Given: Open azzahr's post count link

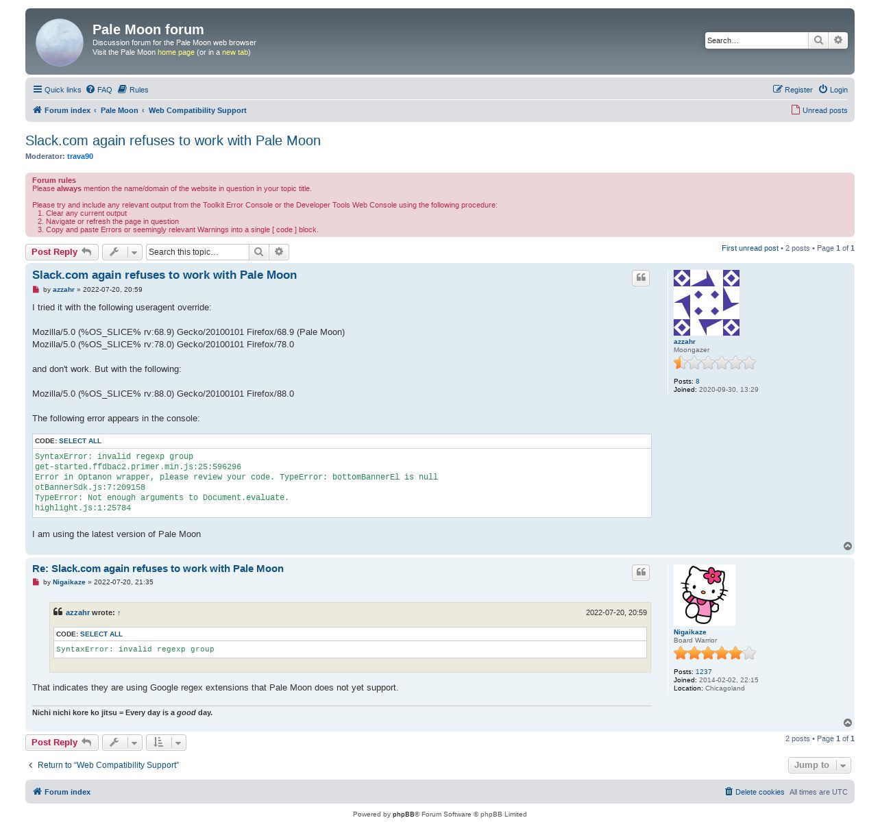Looking at the screenshot, I should (x=698, y=382).
